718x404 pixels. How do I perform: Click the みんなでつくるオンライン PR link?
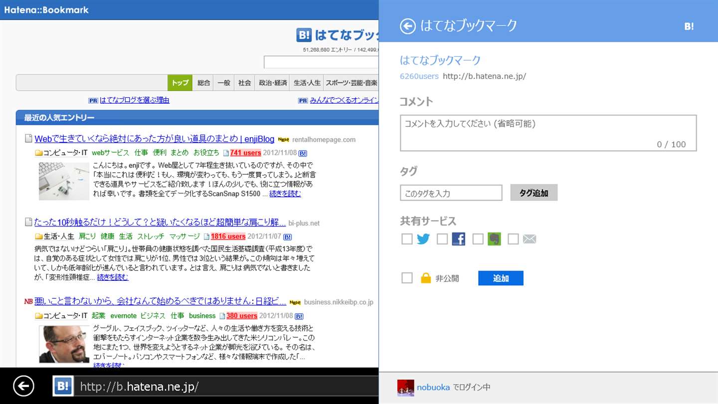344,100
